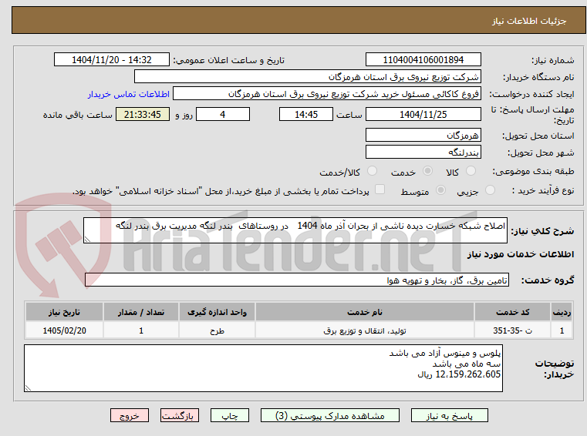This screenshot has width=587, height=436.
Task: Click the need date cell 1405/02/20
Action: pos(64,330)
